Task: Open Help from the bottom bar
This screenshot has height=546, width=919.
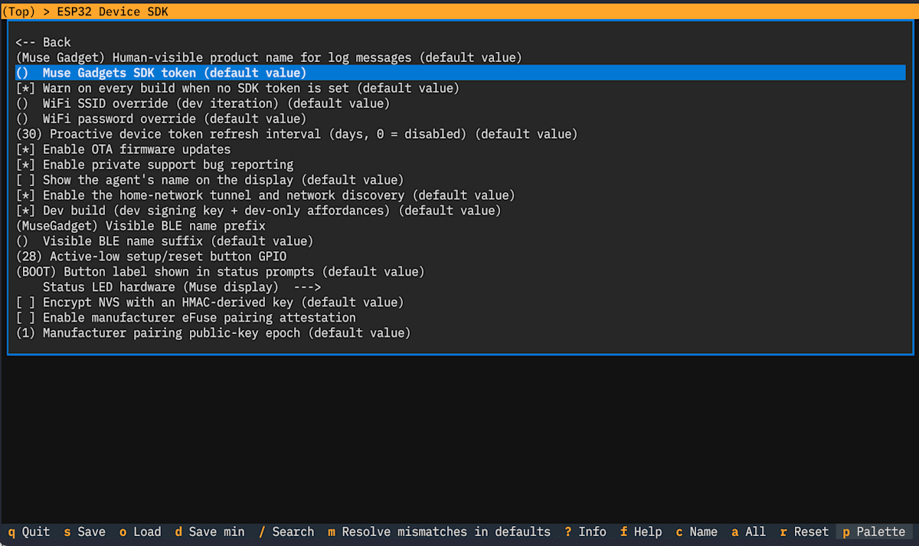Action: [x=641, y=531]
